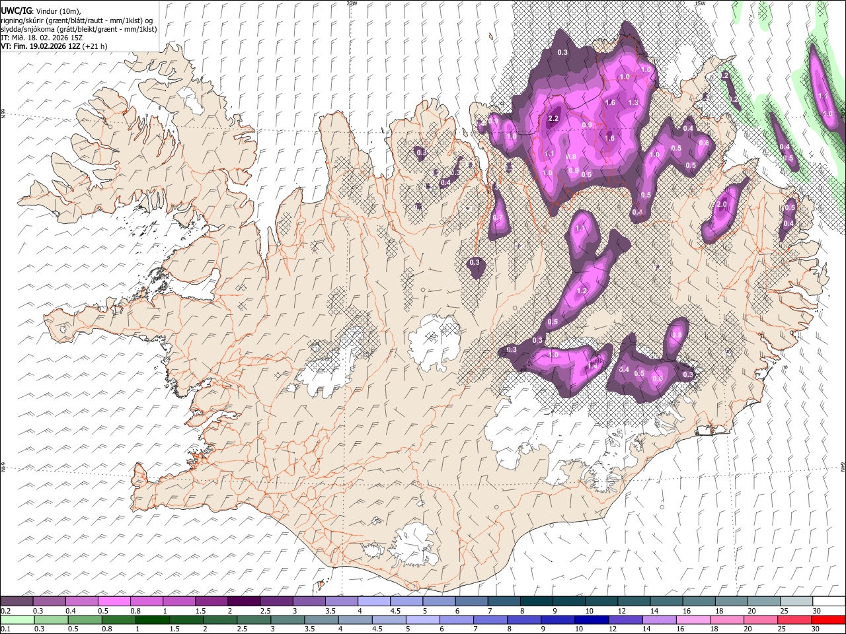Click the 4.5 swatch in the lower legend row
The height and width of the screenshot is (634, 846).
pyautogui.click(x=388, y=619)
